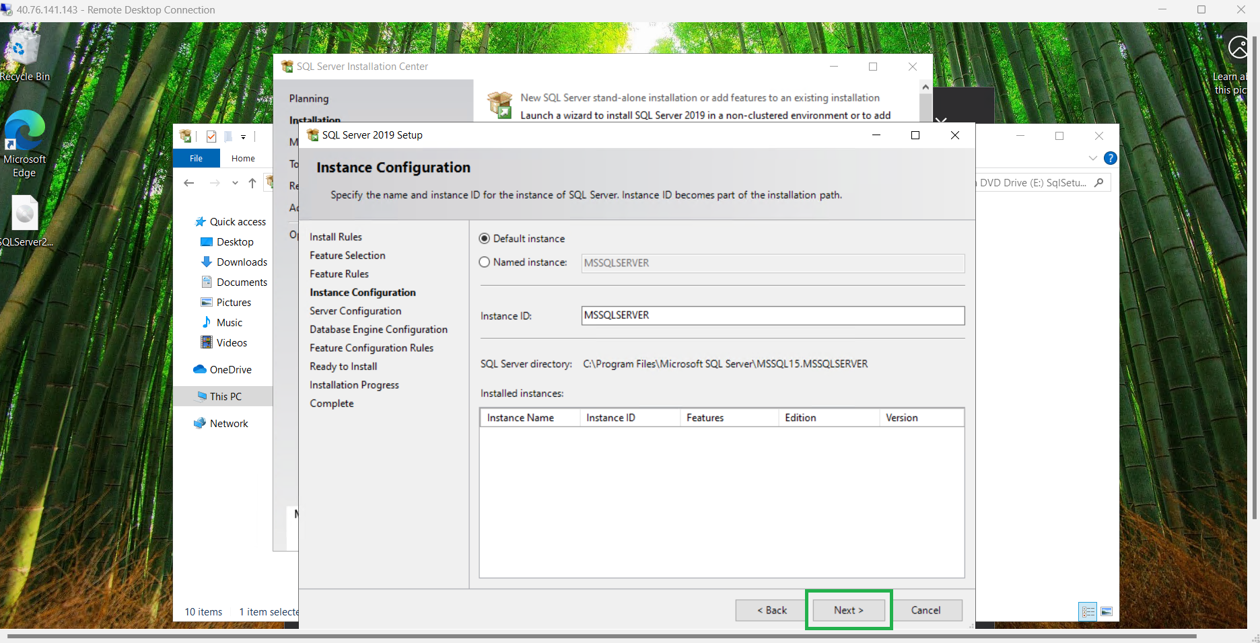Click Complete step in sidebar
This screenshot has width=1260, height=643.
[332, 404]
